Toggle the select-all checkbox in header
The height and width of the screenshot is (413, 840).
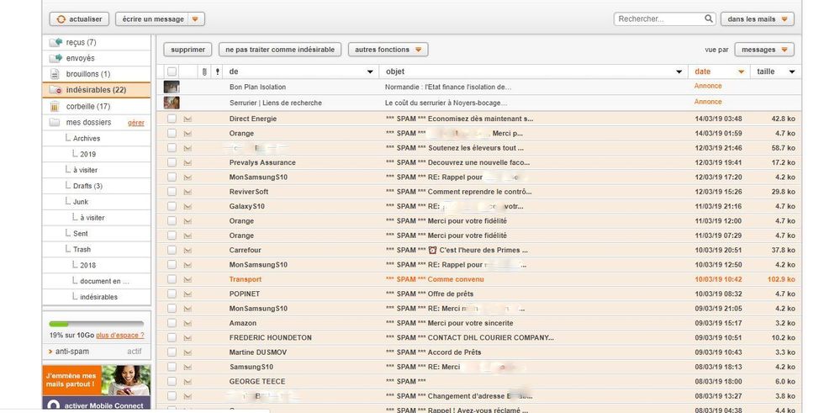click(172, 72)
